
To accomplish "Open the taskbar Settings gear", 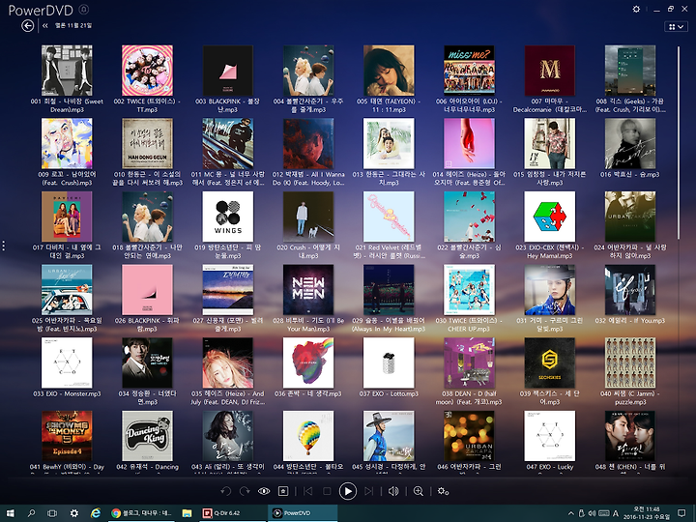I will (74, 513).
